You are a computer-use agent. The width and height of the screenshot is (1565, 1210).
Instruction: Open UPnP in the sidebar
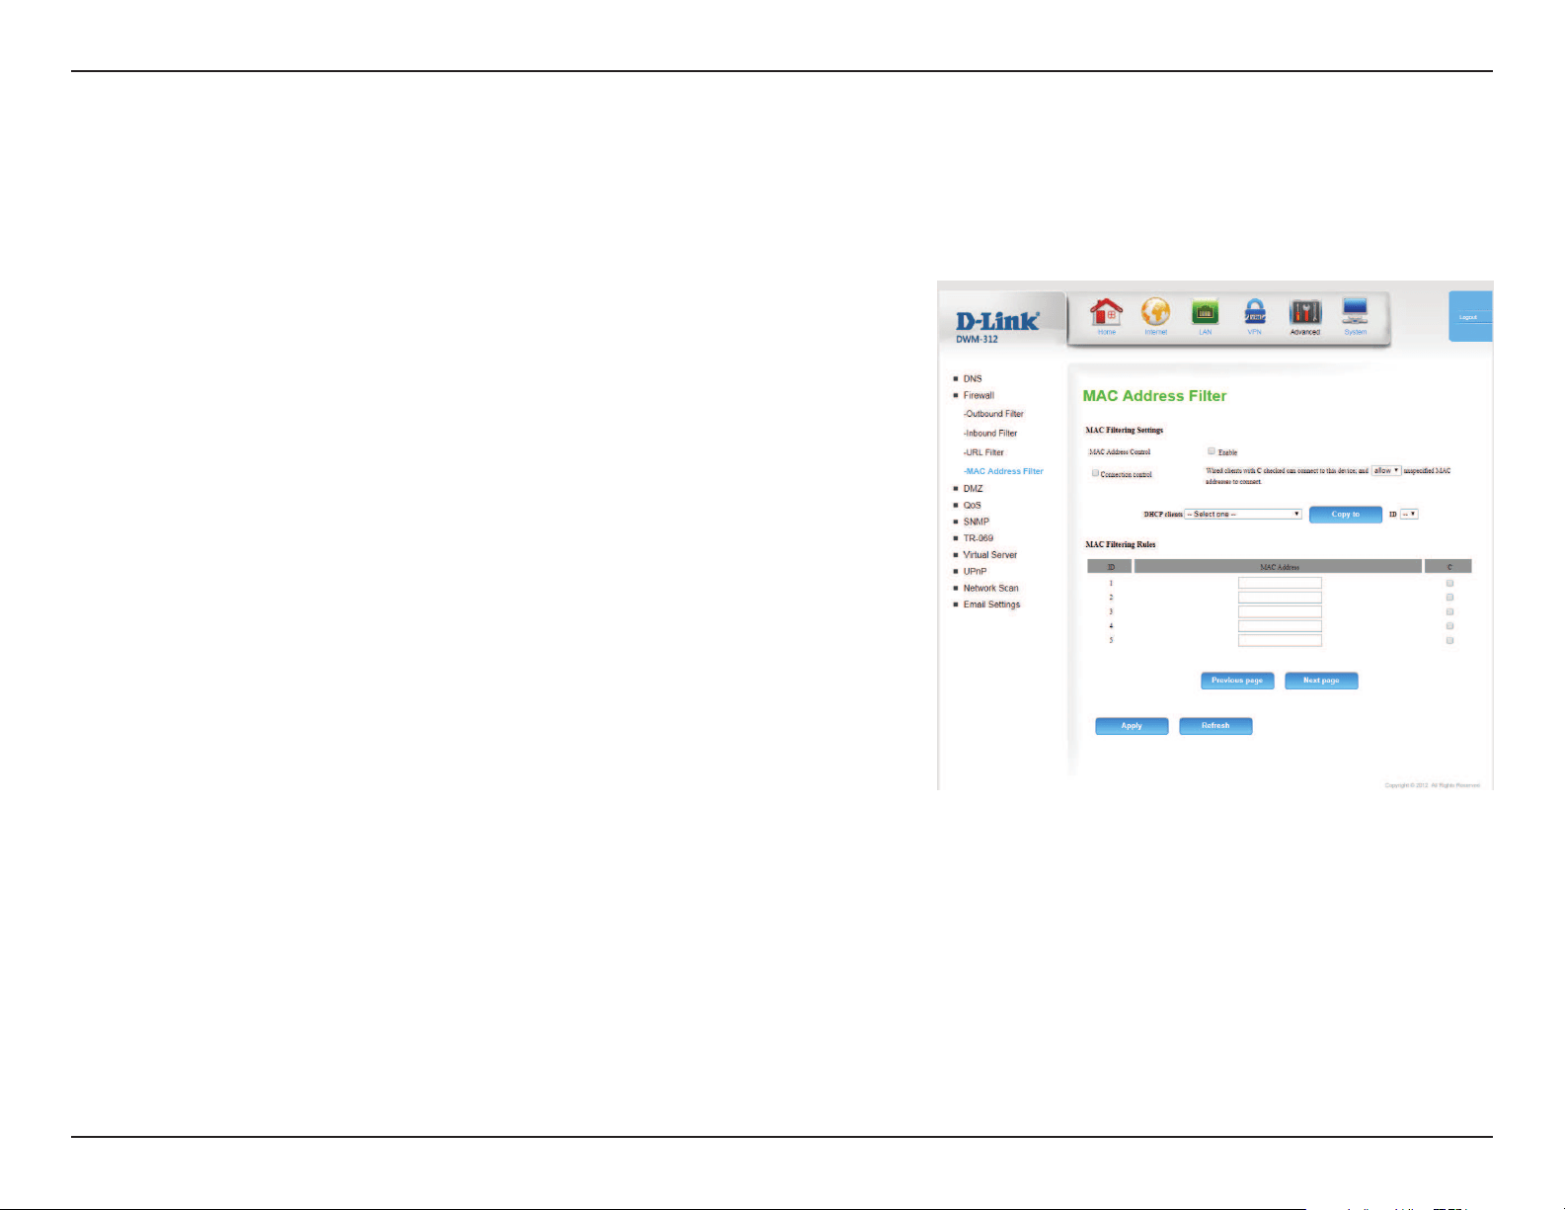[975, 571]
